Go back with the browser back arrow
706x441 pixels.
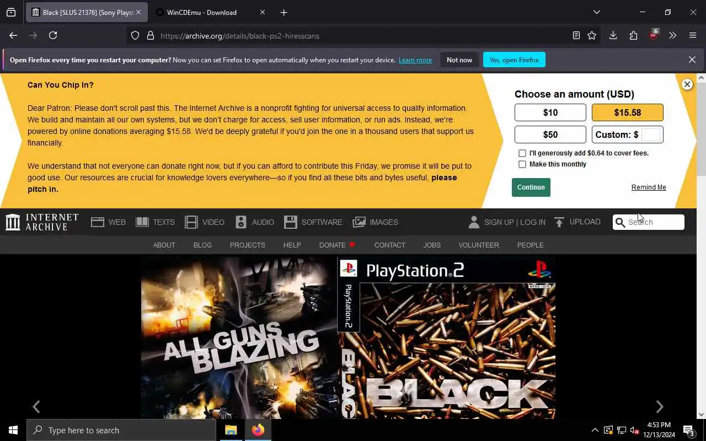[13, 35]
